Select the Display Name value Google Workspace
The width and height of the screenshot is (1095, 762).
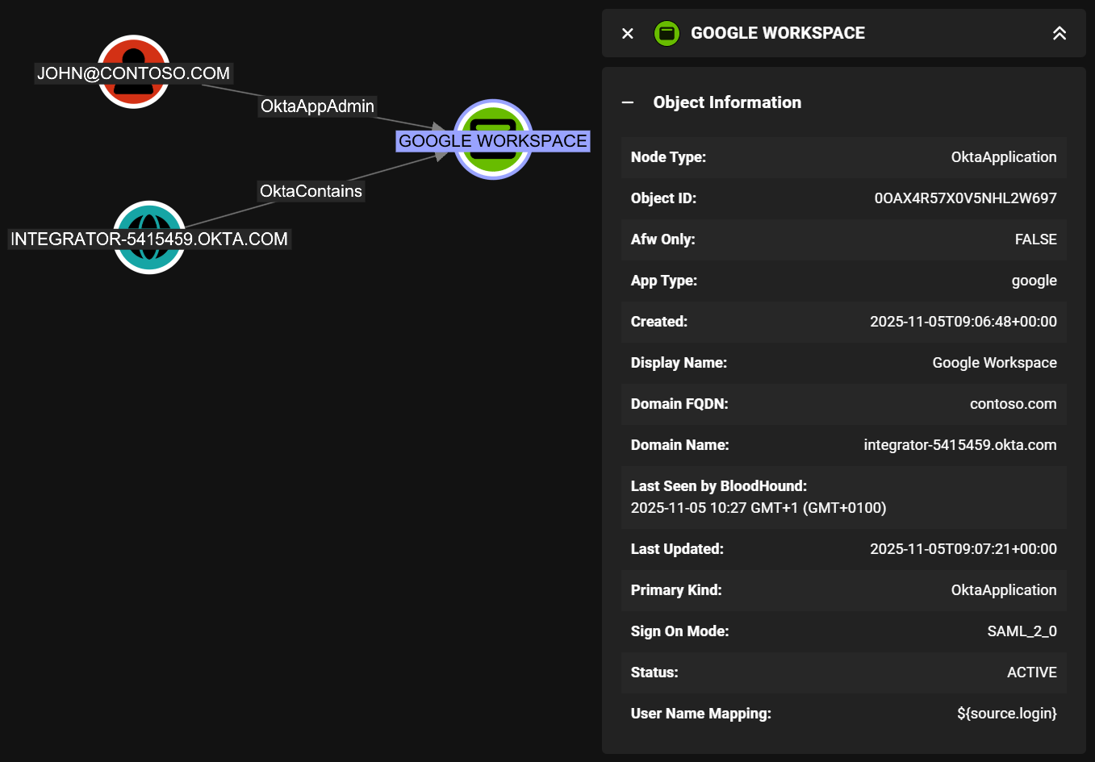coord(994,363)
